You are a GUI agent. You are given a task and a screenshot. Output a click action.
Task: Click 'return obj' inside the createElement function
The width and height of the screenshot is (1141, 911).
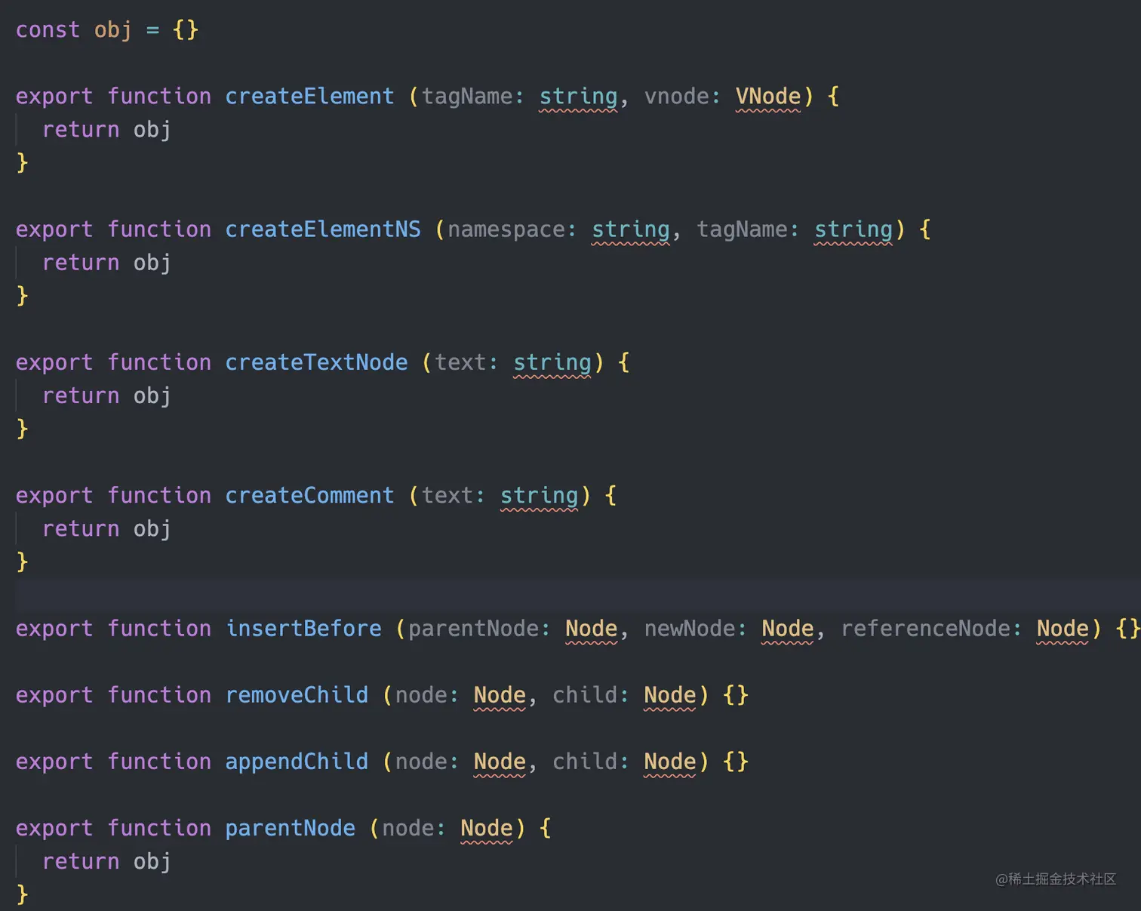pyautogui.click(x=106, y=130)
